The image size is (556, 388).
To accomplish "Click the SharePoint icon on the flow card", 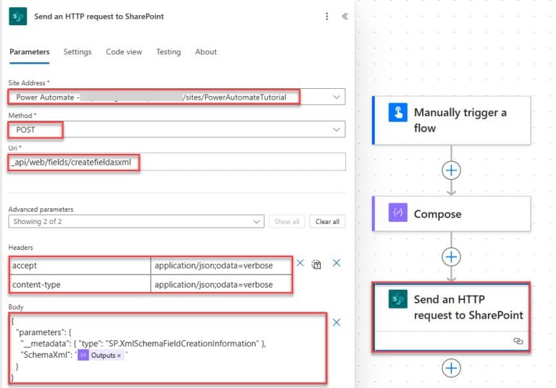I will [x=397, y=299].
